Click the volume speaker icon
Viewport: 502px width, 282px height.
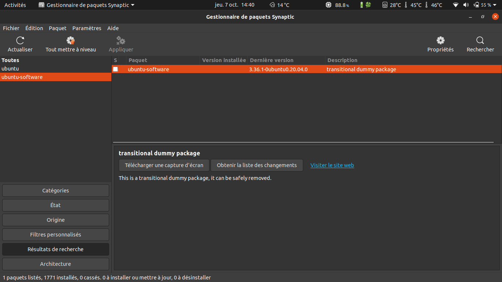[x=466, y=5]
